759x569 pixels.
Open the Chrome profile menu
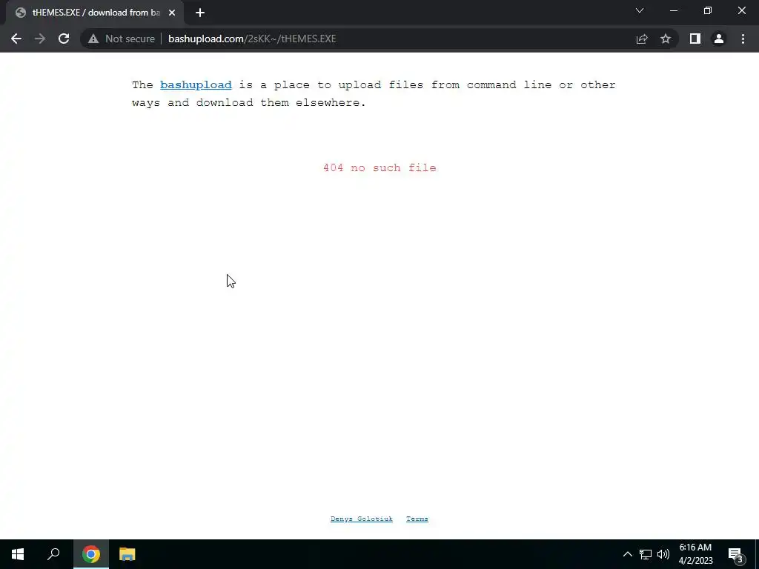click(719, 39)
